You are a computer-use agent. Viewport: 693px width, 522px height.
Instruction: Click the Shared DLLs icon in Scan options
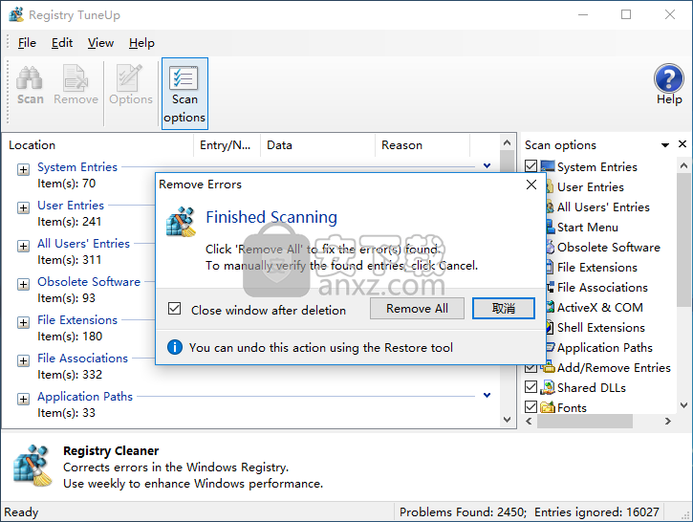coord(548,387)
